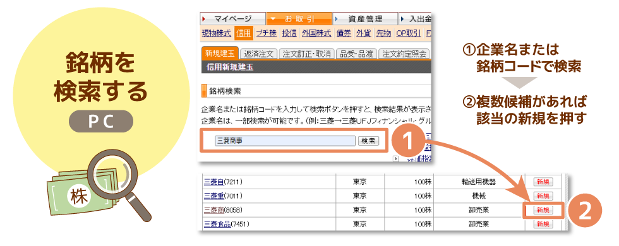The image size is (619, 246).
Task: Click 卸売業 cell in 三菱食品 row
Action: 479,225
